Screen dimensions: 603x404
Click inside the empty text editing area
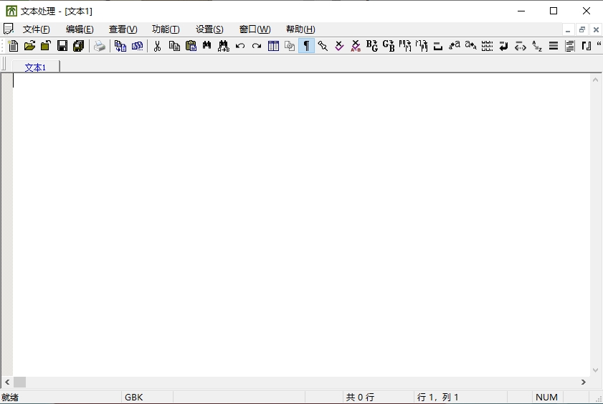pos(301,225)
